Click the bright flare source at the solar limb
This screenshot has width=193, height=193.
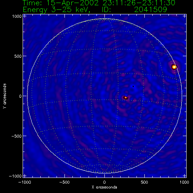pos(174,67)
